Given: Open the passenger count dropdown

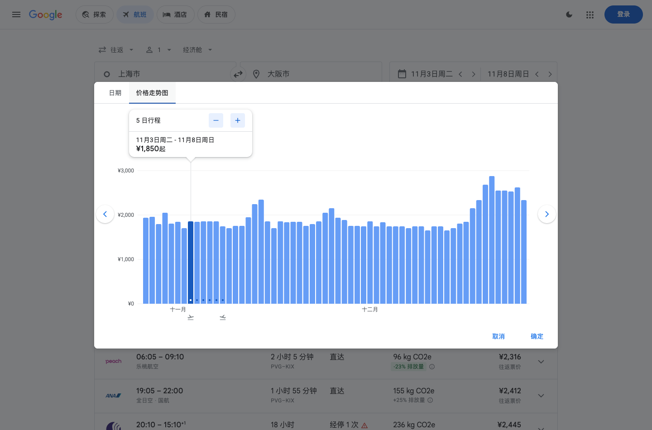Looking at the screenshot, I should click(x=158, y=50).
